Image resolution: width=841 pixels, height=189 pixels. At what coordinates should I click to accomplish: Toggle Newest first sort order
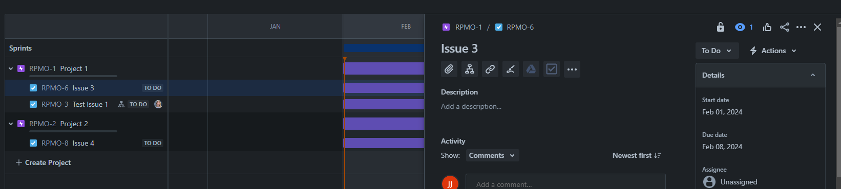tap(637, 155)
